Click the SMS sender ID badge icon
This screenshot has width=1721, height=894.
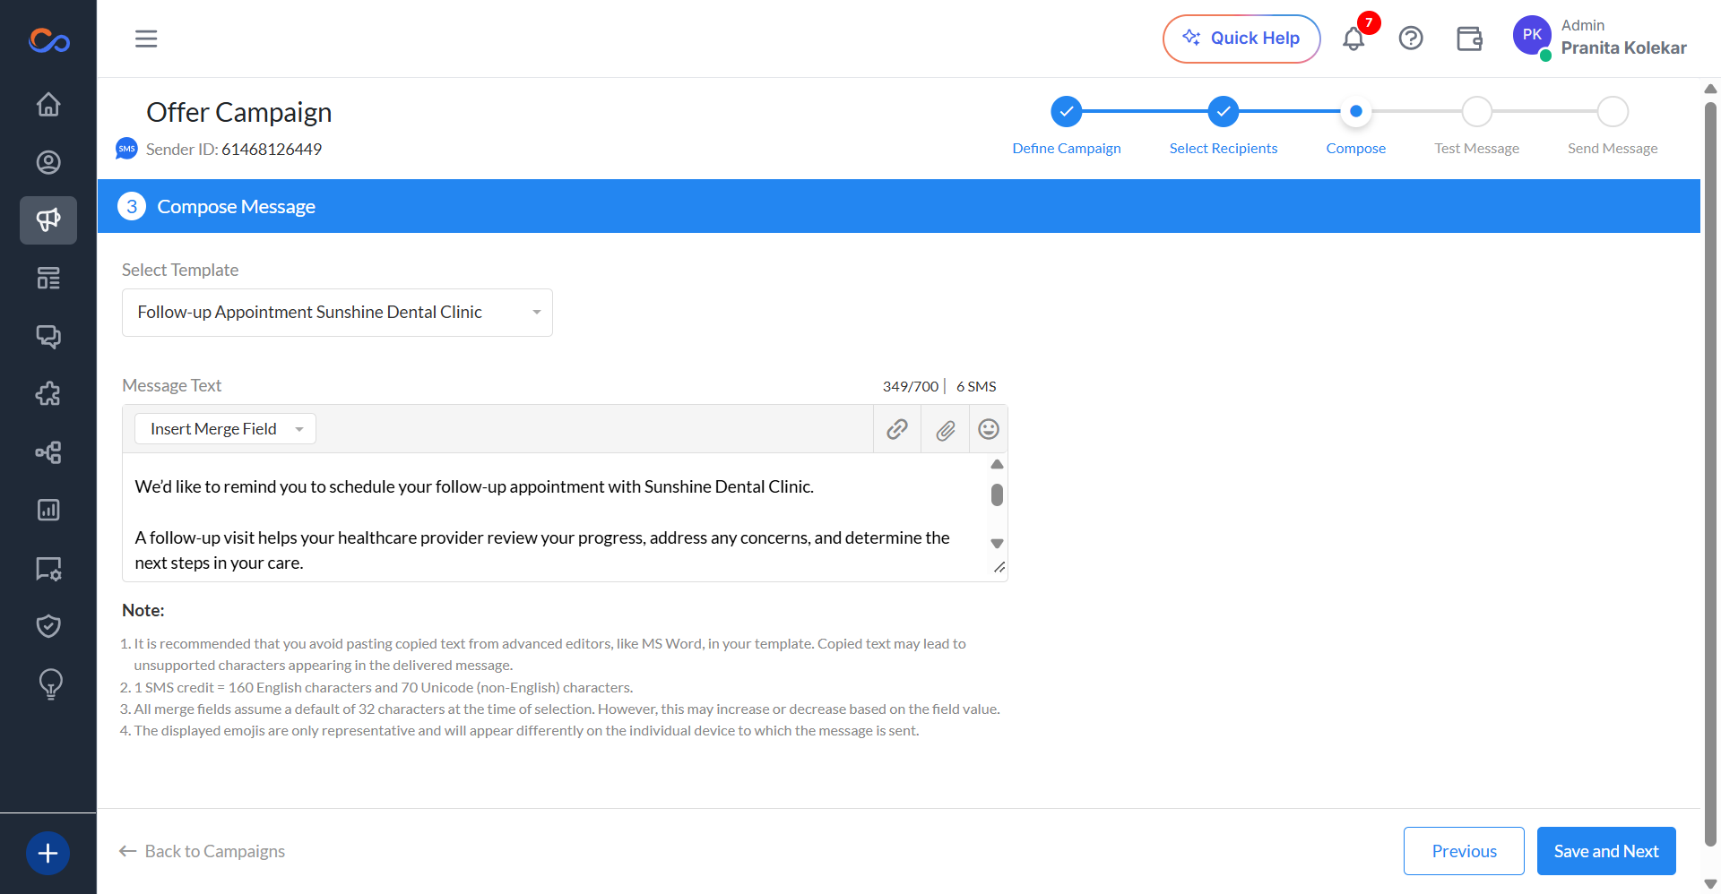[x=126, y=149]
